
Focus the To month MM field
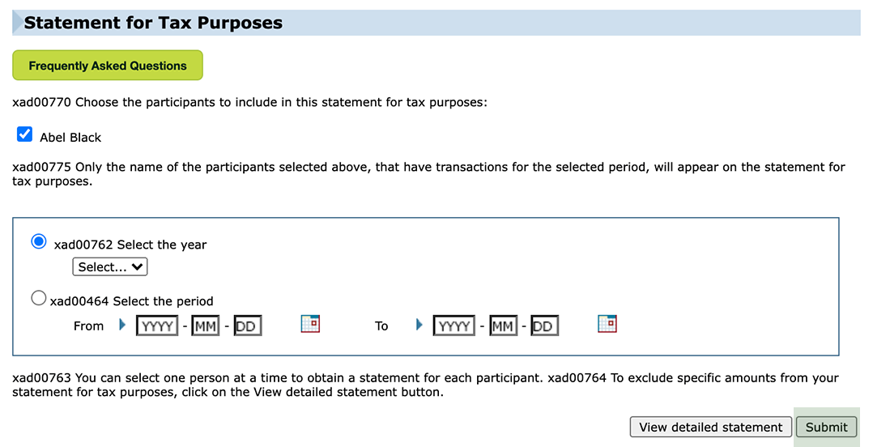click(x=503, y=326)
